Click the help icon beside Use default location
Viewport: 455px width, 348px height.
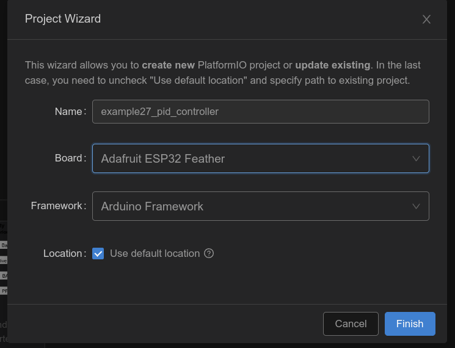[209, 253]
